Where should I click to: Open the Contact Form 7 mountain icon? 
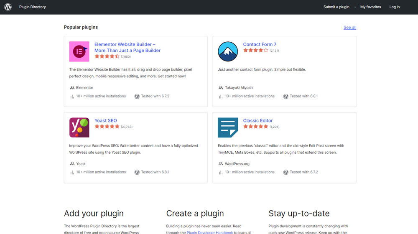coord(228,51)
